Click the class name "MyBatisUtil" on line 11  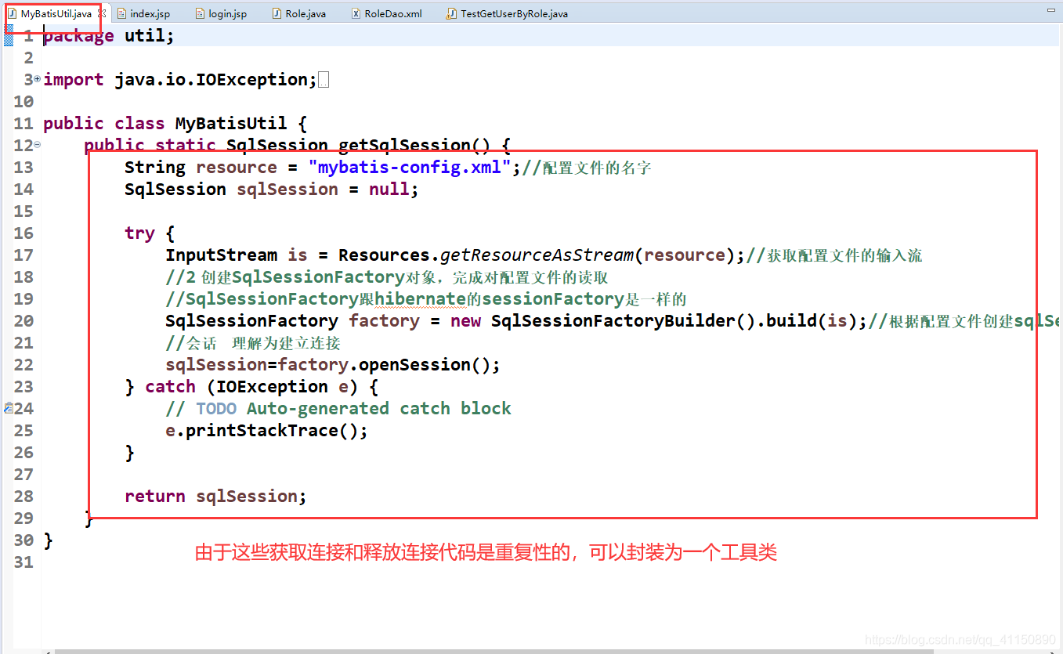click(231, 123)
